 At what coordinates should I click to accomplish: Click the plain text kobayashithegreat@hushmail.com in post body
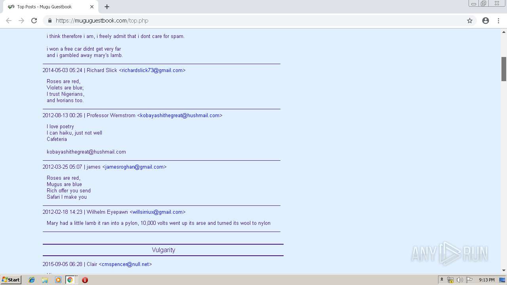(86, 152)
